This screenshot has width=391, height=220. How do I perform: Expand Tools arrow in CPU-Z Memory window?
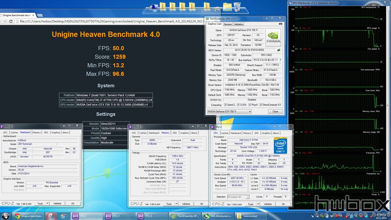point(176,204)
